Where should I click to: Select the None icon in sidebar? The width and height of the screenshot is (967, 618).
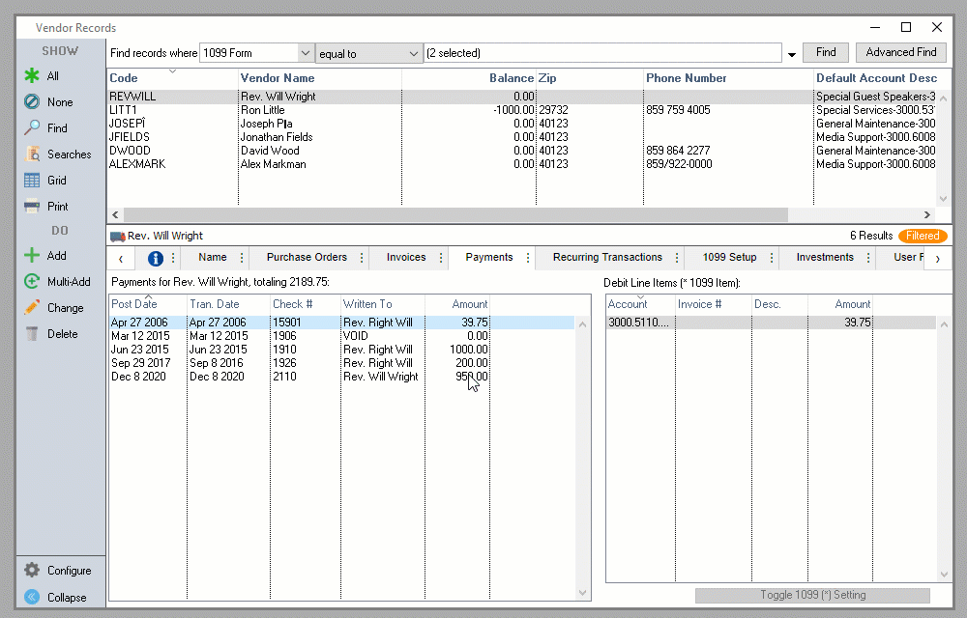pos(32,102)
